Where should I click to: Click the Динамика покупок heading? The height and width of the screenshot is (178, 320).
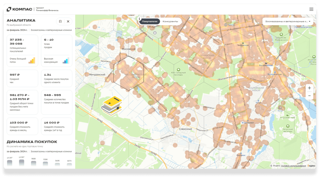[32, 142]
